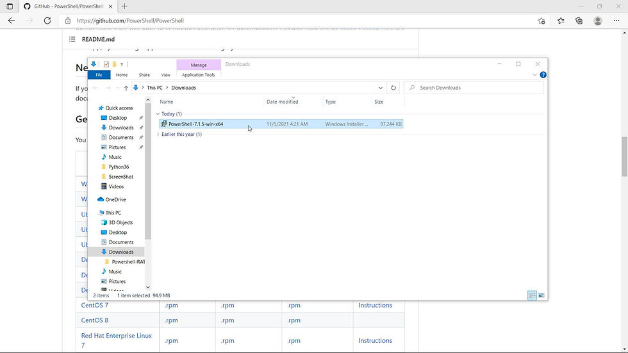Viewport: 628px width, 353px height.
Task: Click This PC in the address breadcrumb
Action: (x=154, y=88)
